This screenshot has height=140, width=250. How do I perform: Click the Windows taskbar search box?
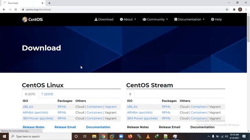(40, 136)
